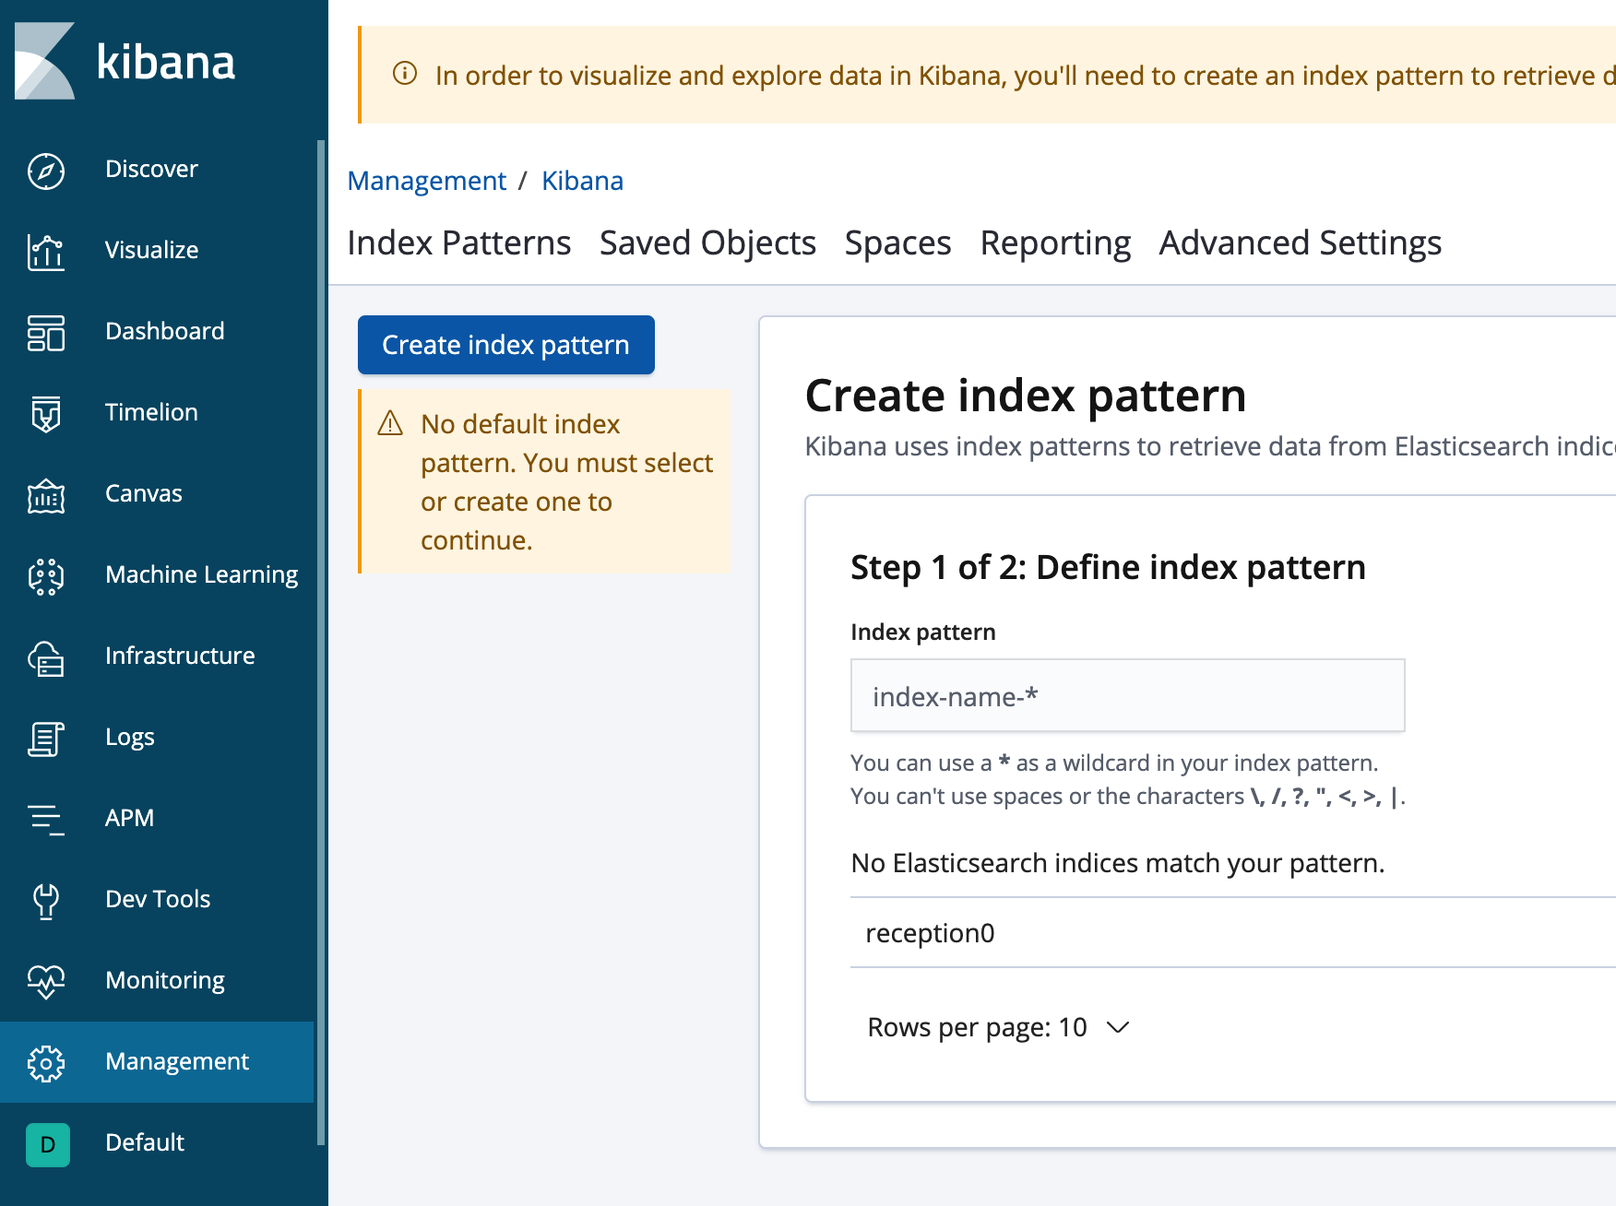Click the Logs icon
Viewport: 1616px width, 1206px height.
[x=46, y=739]
